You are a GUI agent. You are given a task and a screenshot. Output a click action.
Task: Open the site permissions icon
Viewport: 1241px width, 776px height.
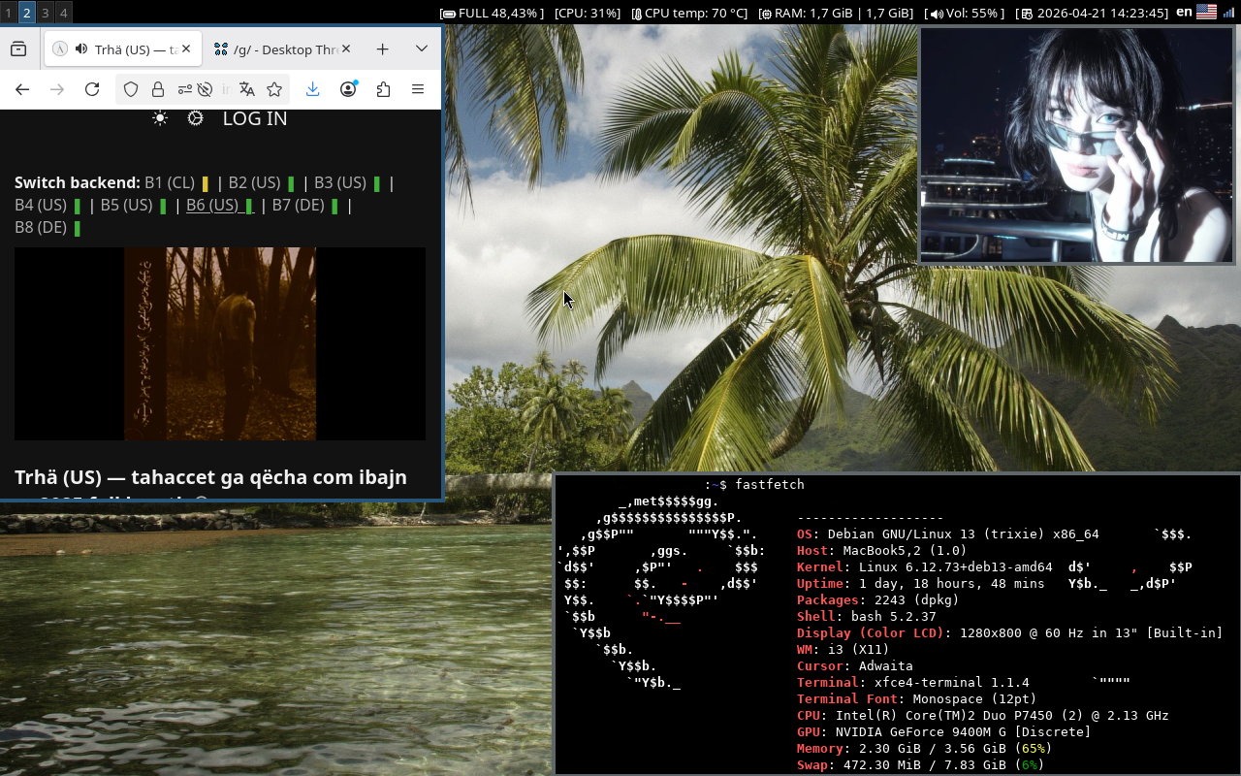(184, 89)
